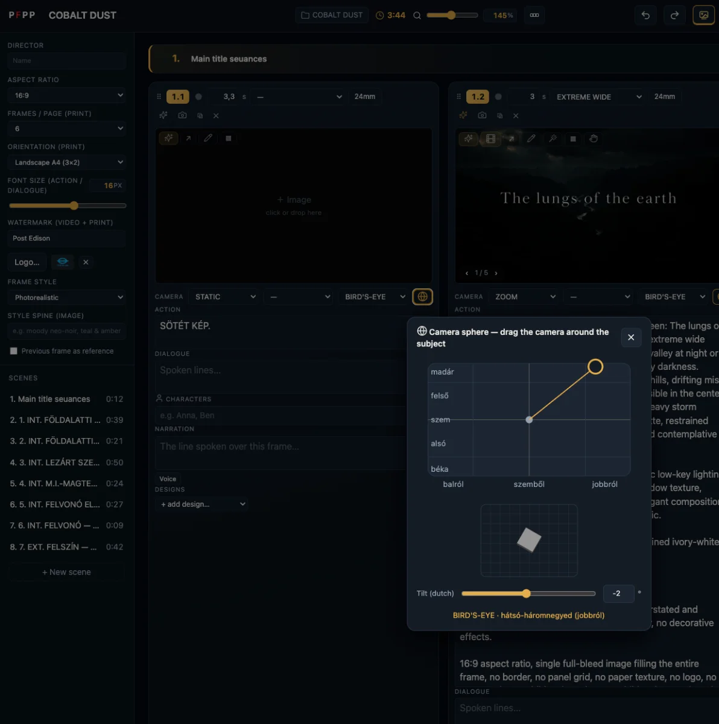Open the COBALT DUST project folder button

[332, 15]
